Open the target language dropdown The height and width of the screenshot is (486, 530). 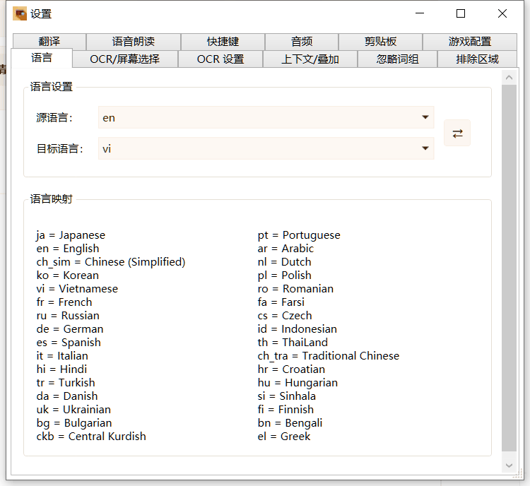coord(266,148)
